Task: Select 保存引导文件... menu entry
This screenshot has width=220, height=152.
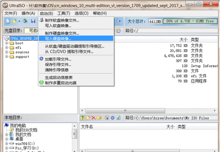Action: 76,64
